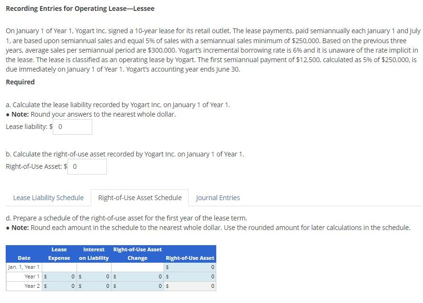Switch to the Lease Liability Schedule tab

pyautogui.click(x=48, y=198)
